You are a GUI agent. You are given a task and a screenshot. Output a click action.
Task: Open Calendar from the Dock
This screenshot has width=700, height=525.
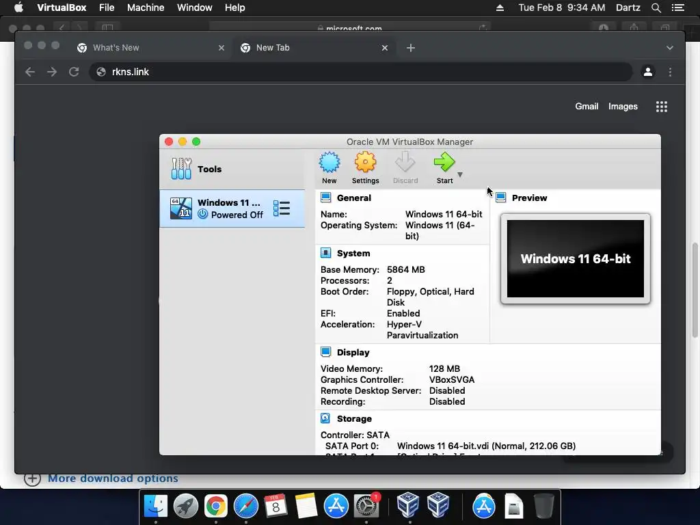pyautogui.click(x=276, y=507)
